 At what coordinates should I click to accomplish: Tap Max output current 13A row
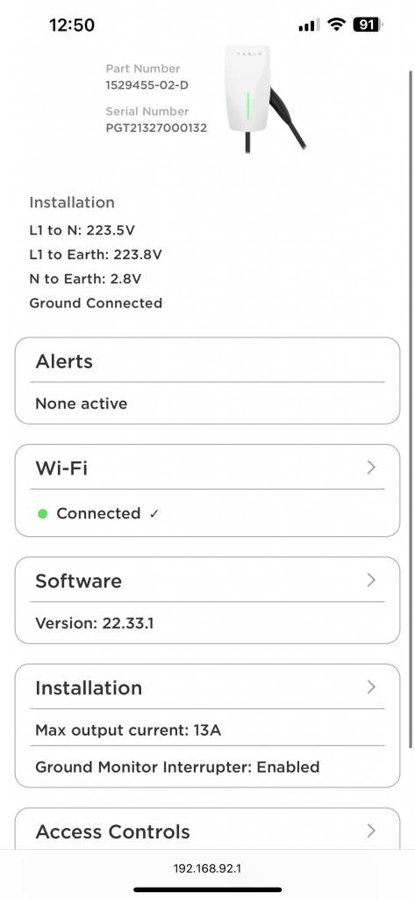pos(207,730)
